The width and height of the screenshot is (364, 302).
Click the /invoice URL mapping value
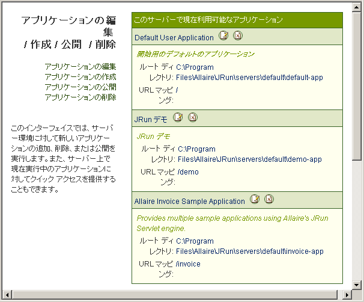pos(188,264)
